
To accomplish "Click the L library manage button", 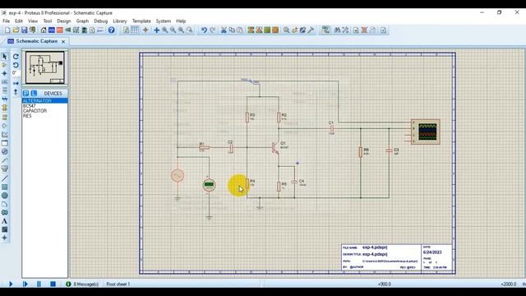I will pos(34,93).
